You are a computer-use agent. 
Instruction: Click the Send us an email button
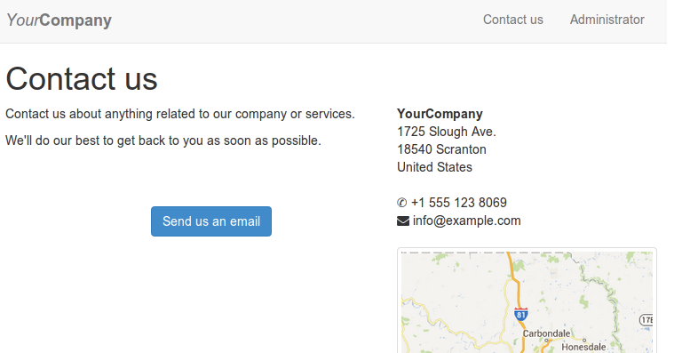[x=211, y=221]
